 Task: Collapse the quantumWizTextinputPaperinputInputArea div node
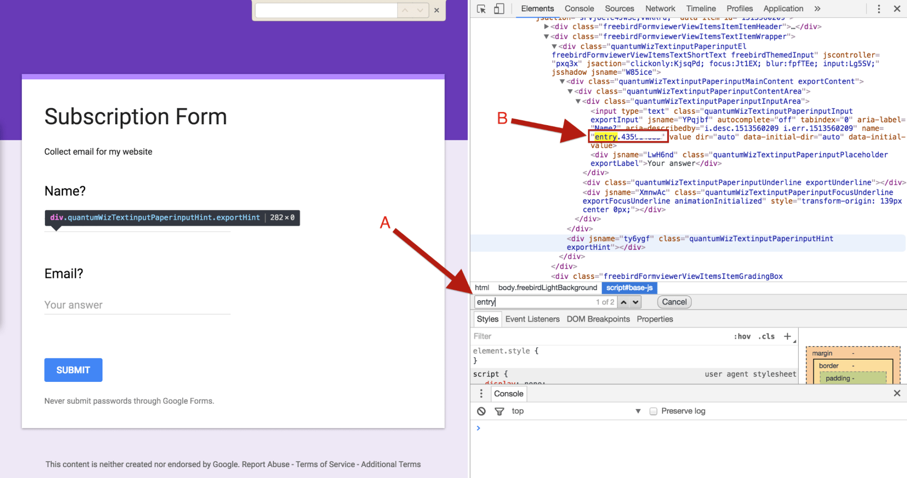tap(578, 101)
